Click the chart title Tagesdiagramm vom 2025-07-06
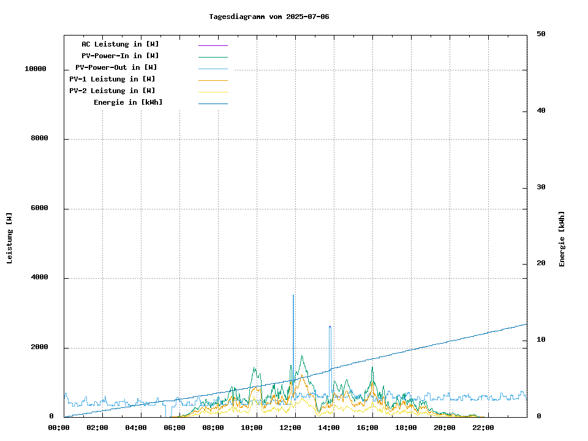 pos(269,17)
